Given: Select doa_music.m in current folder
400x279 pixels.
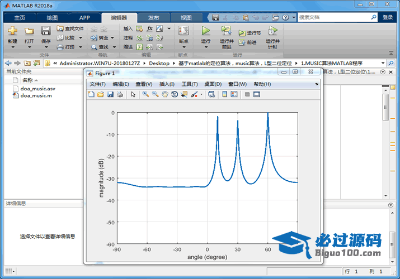Looking at the screenshot, I should tap(36, 95).
